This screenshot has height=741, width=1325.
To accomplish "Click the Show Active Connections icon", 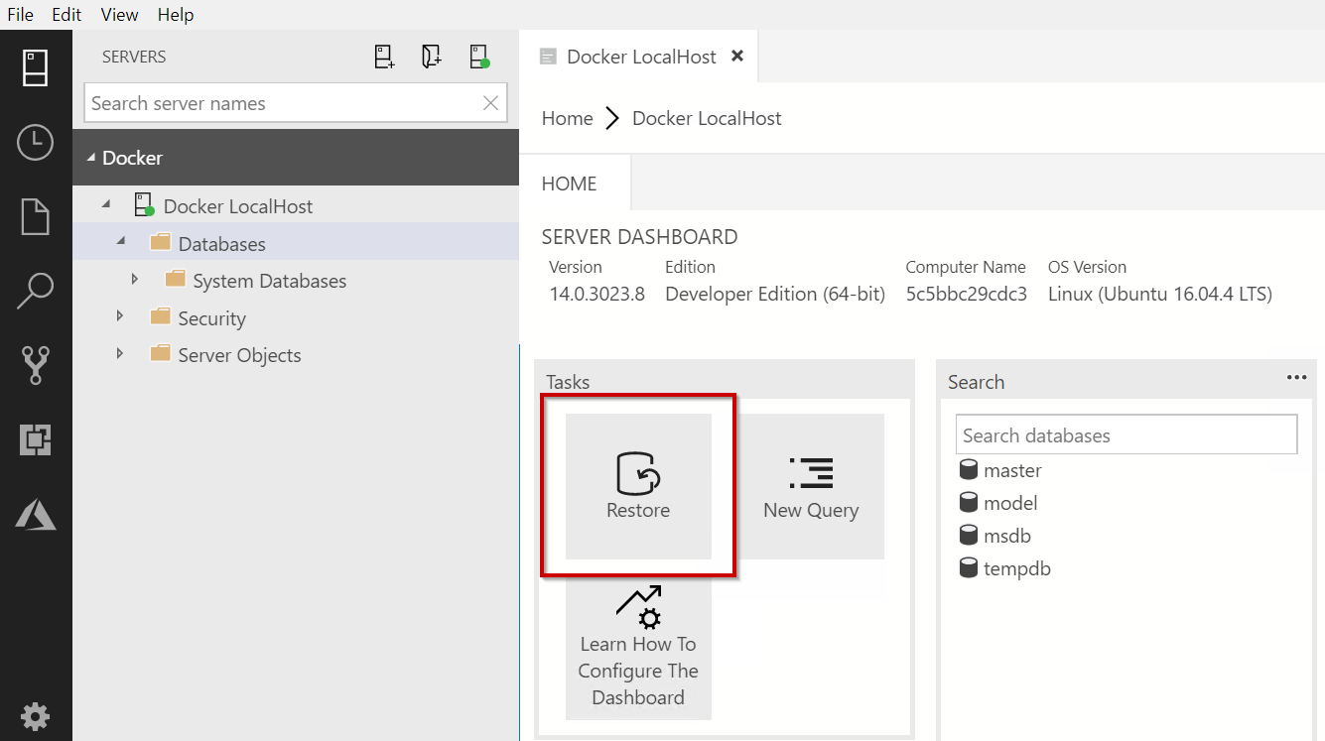I will (479, 57).
